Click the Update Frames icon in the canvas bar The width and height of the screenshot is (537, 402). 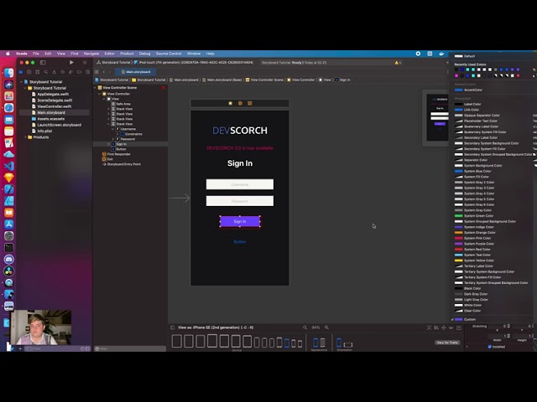tap(429, 327)
